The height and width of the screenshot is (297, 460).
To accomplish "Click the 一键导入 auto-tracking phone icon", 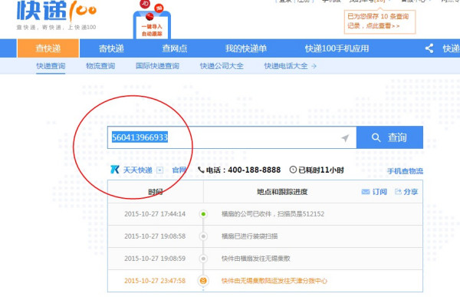I will (x=152, y=21).
